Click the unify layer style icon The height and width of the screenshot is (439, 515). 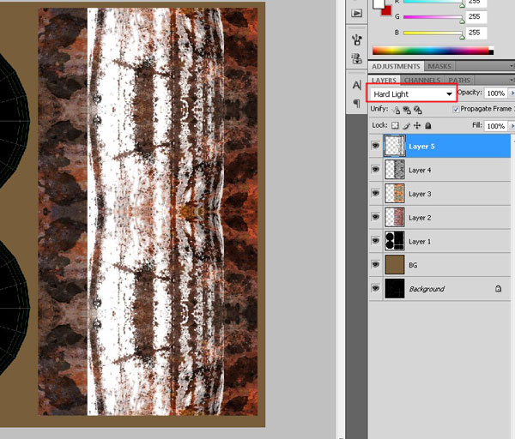pyautogui.click(x=417, y=110)
